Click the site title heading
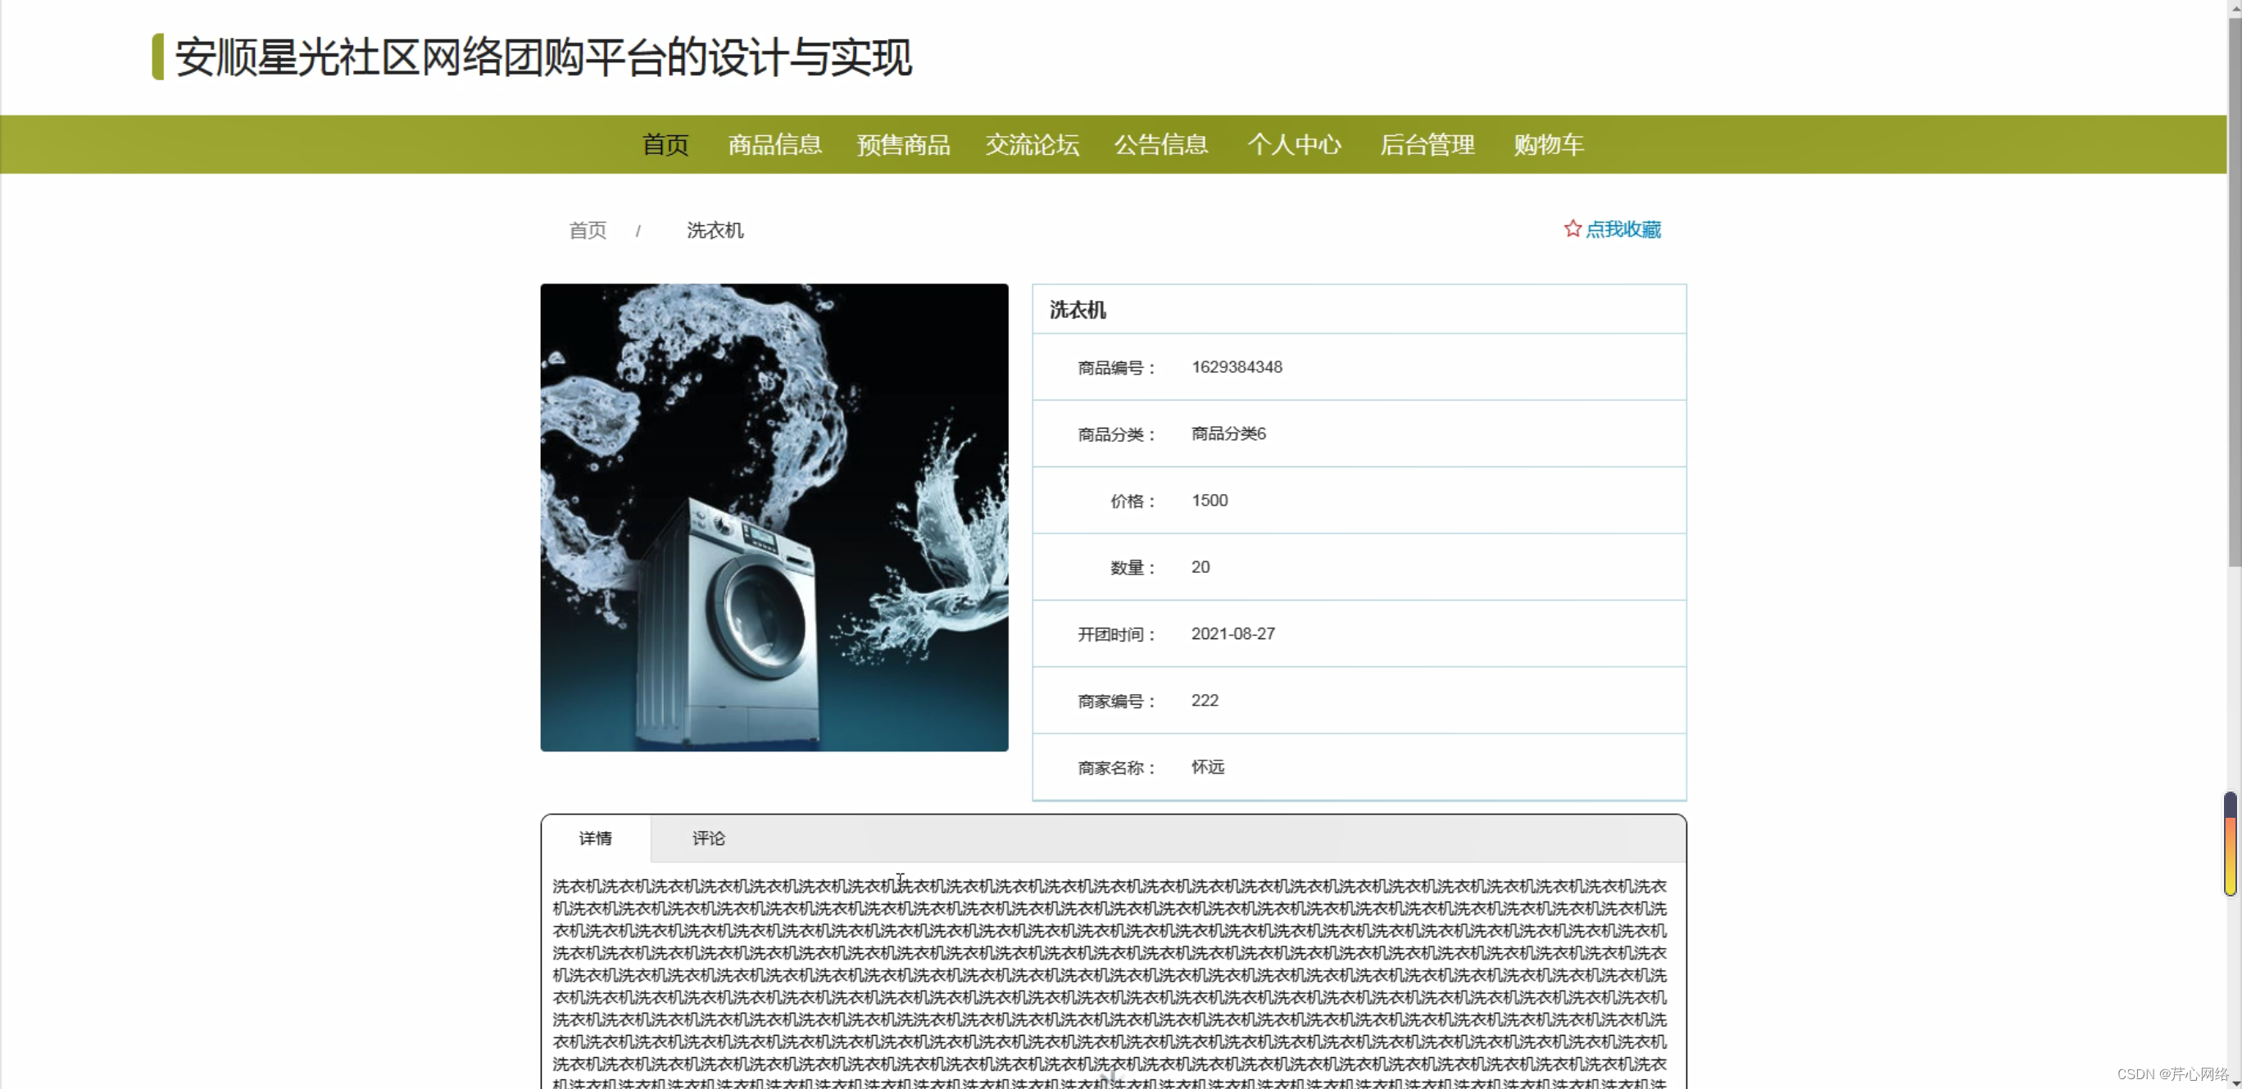 click(543, 57)
